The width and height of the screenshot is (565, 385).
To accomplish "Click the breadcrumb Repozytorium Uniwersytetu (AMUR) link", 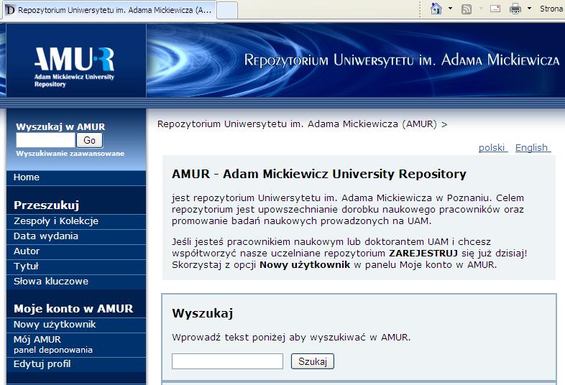I will [x=297, y=124].
